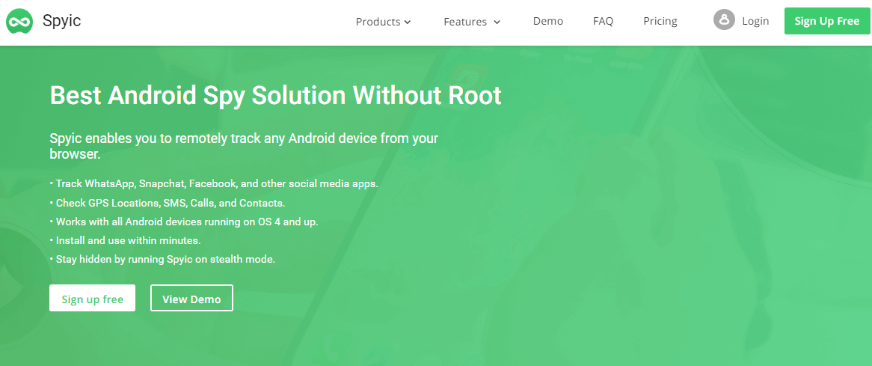The image size is (872, 366).
Task: Click the View Demo button
Action: tap(191, 298)
